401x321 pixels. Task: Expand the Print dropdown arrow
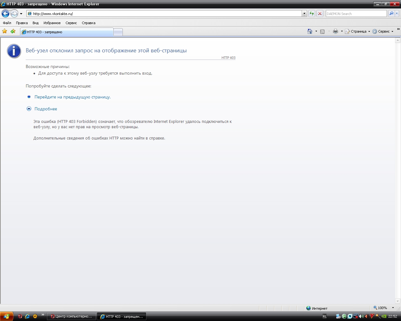[x=342, y=31]
